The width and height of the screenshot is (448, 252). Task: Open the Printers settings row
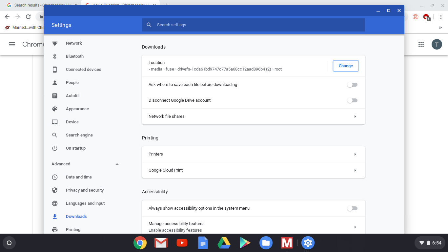coord(253,154)
